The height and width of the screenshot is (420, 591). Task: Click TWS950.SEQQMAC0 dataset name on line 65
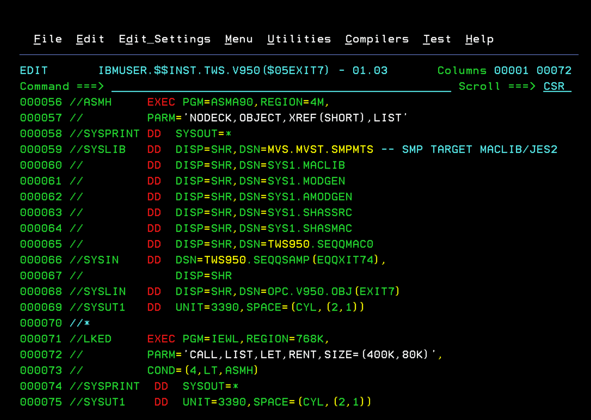[x=320, y=245]
